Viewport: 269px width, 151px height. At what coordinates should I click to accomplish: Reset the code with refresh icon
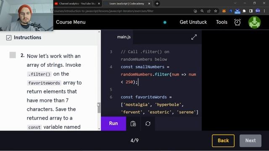pos(148,123)
